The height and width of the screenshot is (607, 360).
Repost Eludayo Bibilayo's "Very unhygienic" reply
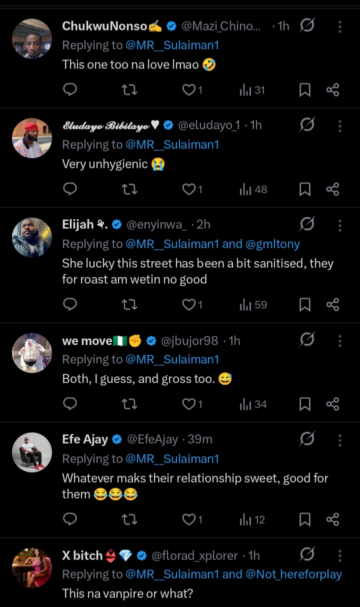click(x=129, y=189)
